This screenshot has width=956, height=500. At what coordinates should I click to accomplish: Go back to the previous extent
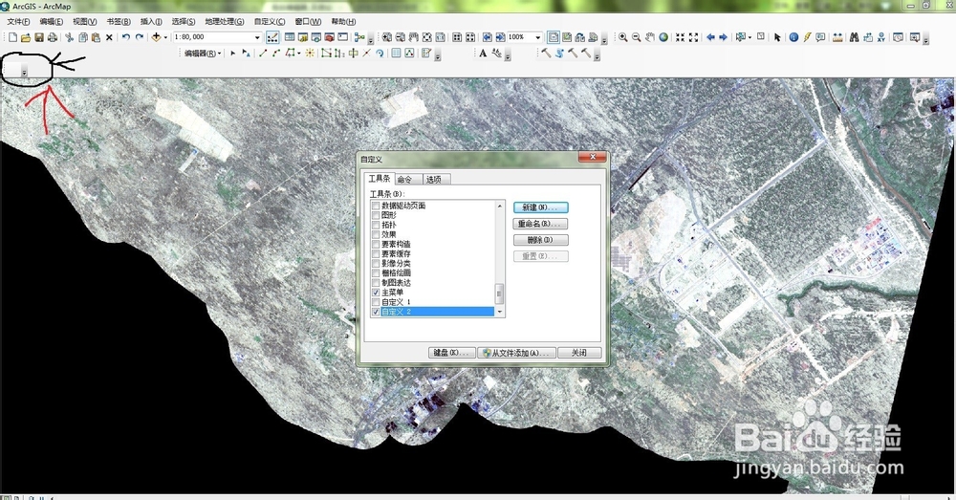coord(710,37)
